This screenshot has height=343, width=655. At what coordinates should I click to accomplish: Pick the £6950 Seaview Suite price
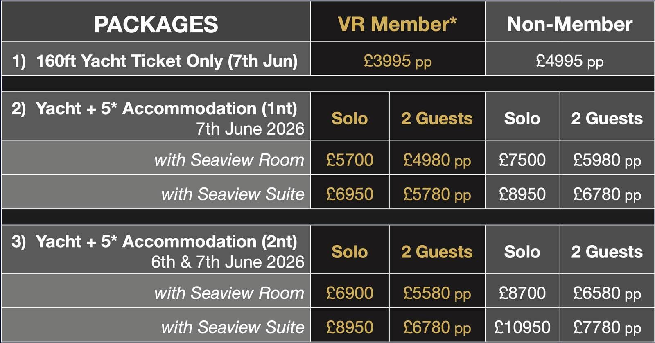350,194
